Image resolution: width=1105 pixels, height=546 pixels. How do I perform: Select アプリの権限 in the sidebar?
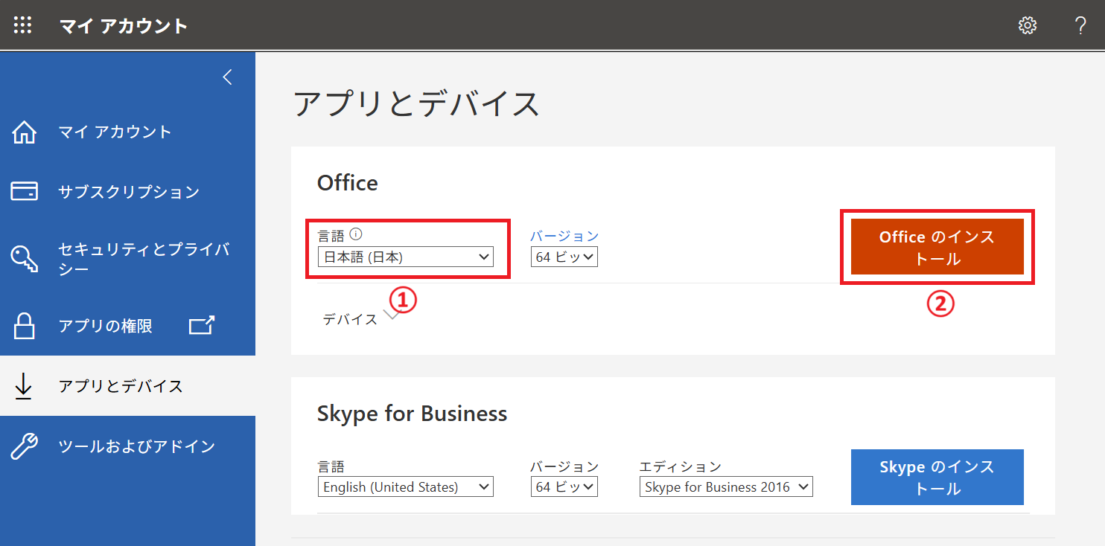tap(127, 326)
